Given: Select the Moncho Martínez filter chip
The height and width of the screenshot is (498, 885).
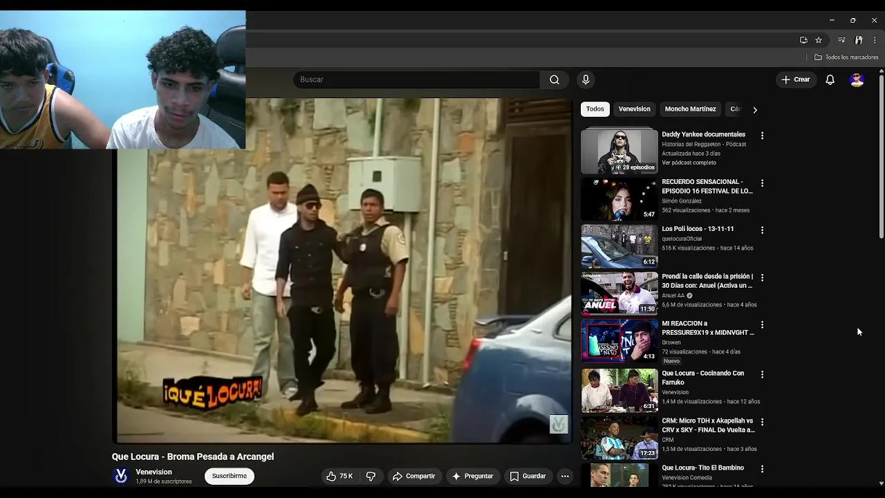Looking at the screenshot, I should coord(690,109).
